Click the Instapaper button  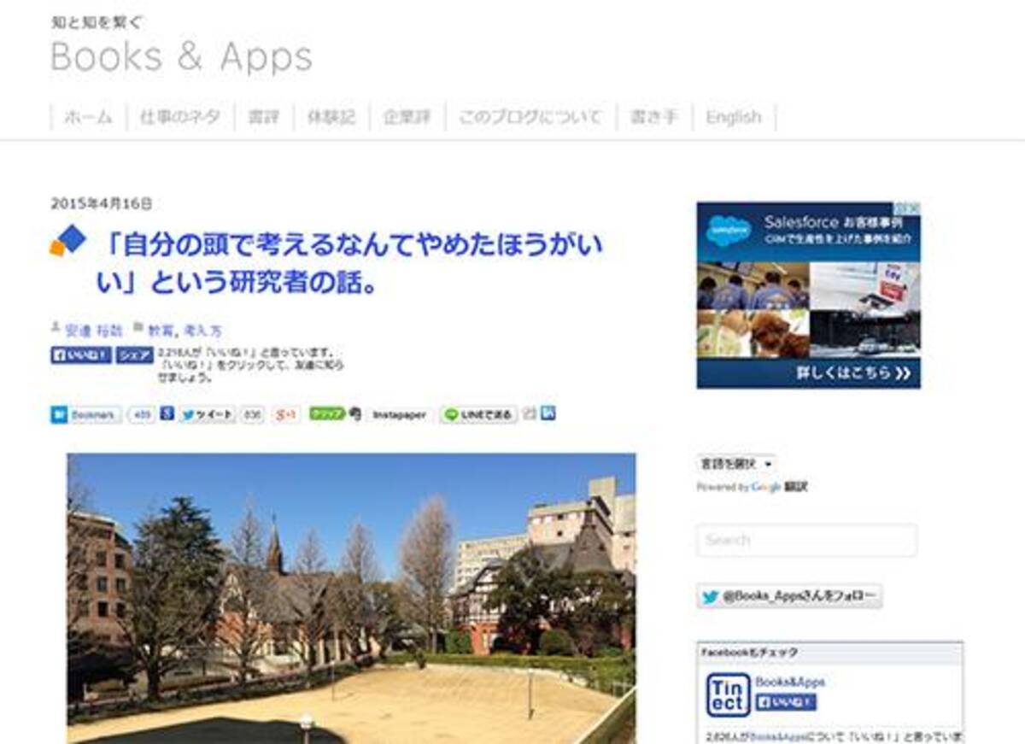pyautogui.click(x=399, y=414)
